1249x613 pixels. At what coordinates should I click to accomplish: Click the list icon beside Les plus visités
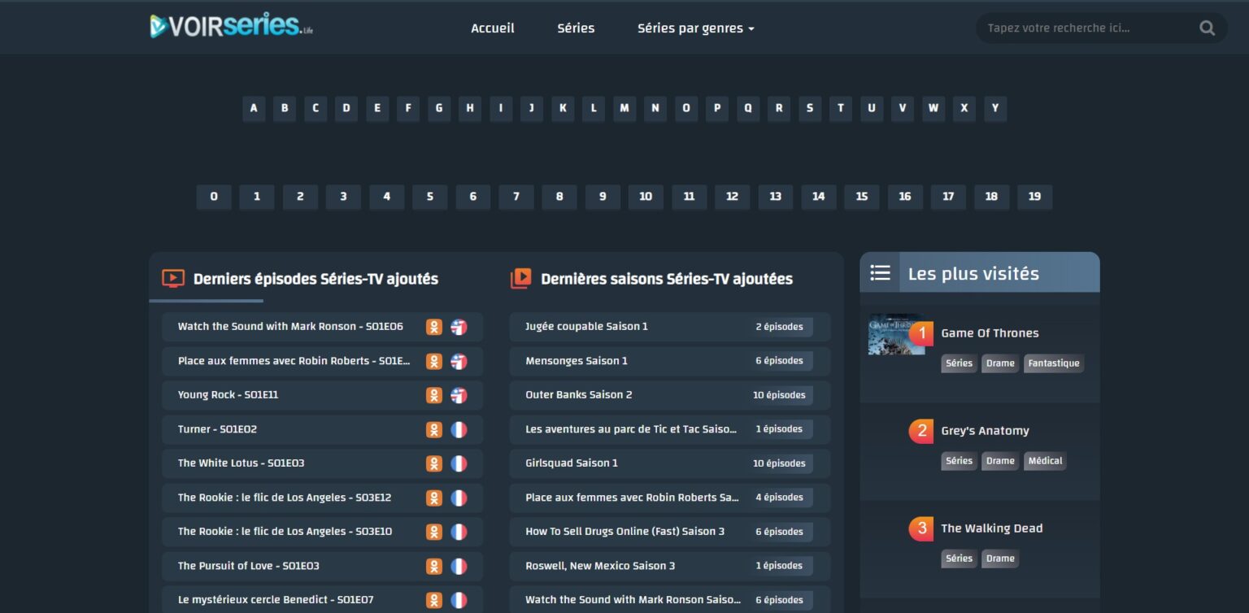[x=880, y=273]
